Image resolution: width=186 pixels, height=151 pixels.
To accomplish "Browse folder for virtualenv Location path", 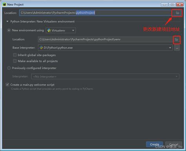I will [177, 40].
